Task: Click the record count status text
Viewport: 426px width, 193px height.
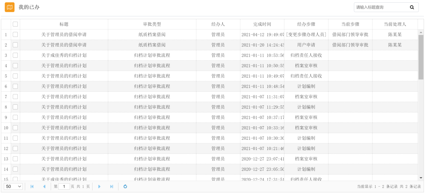Action: coord(389,187)
